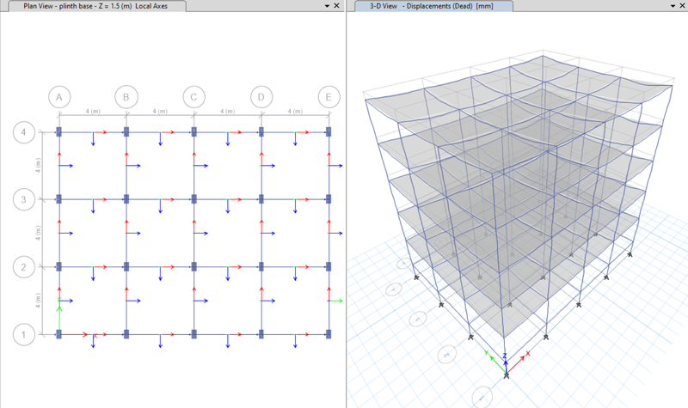Image resolution: width=688 pixels, height=408 pixels.
Task: Click the 4 (m) dimension between C and D
Action: (228, 112)
